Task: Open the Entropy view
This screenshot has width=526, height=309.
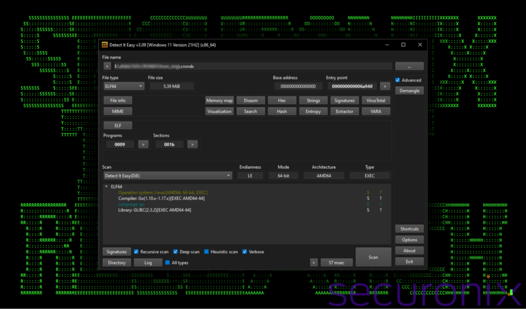Action: point(314,112)
